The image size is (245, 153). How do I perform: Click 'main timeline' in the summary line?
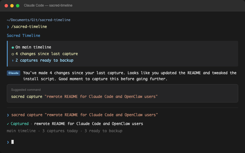(x=21, y=131)
